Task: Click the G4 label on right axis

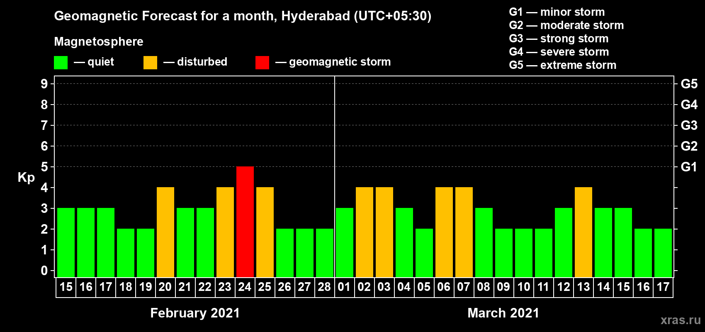Action: (x=689, y=105)
